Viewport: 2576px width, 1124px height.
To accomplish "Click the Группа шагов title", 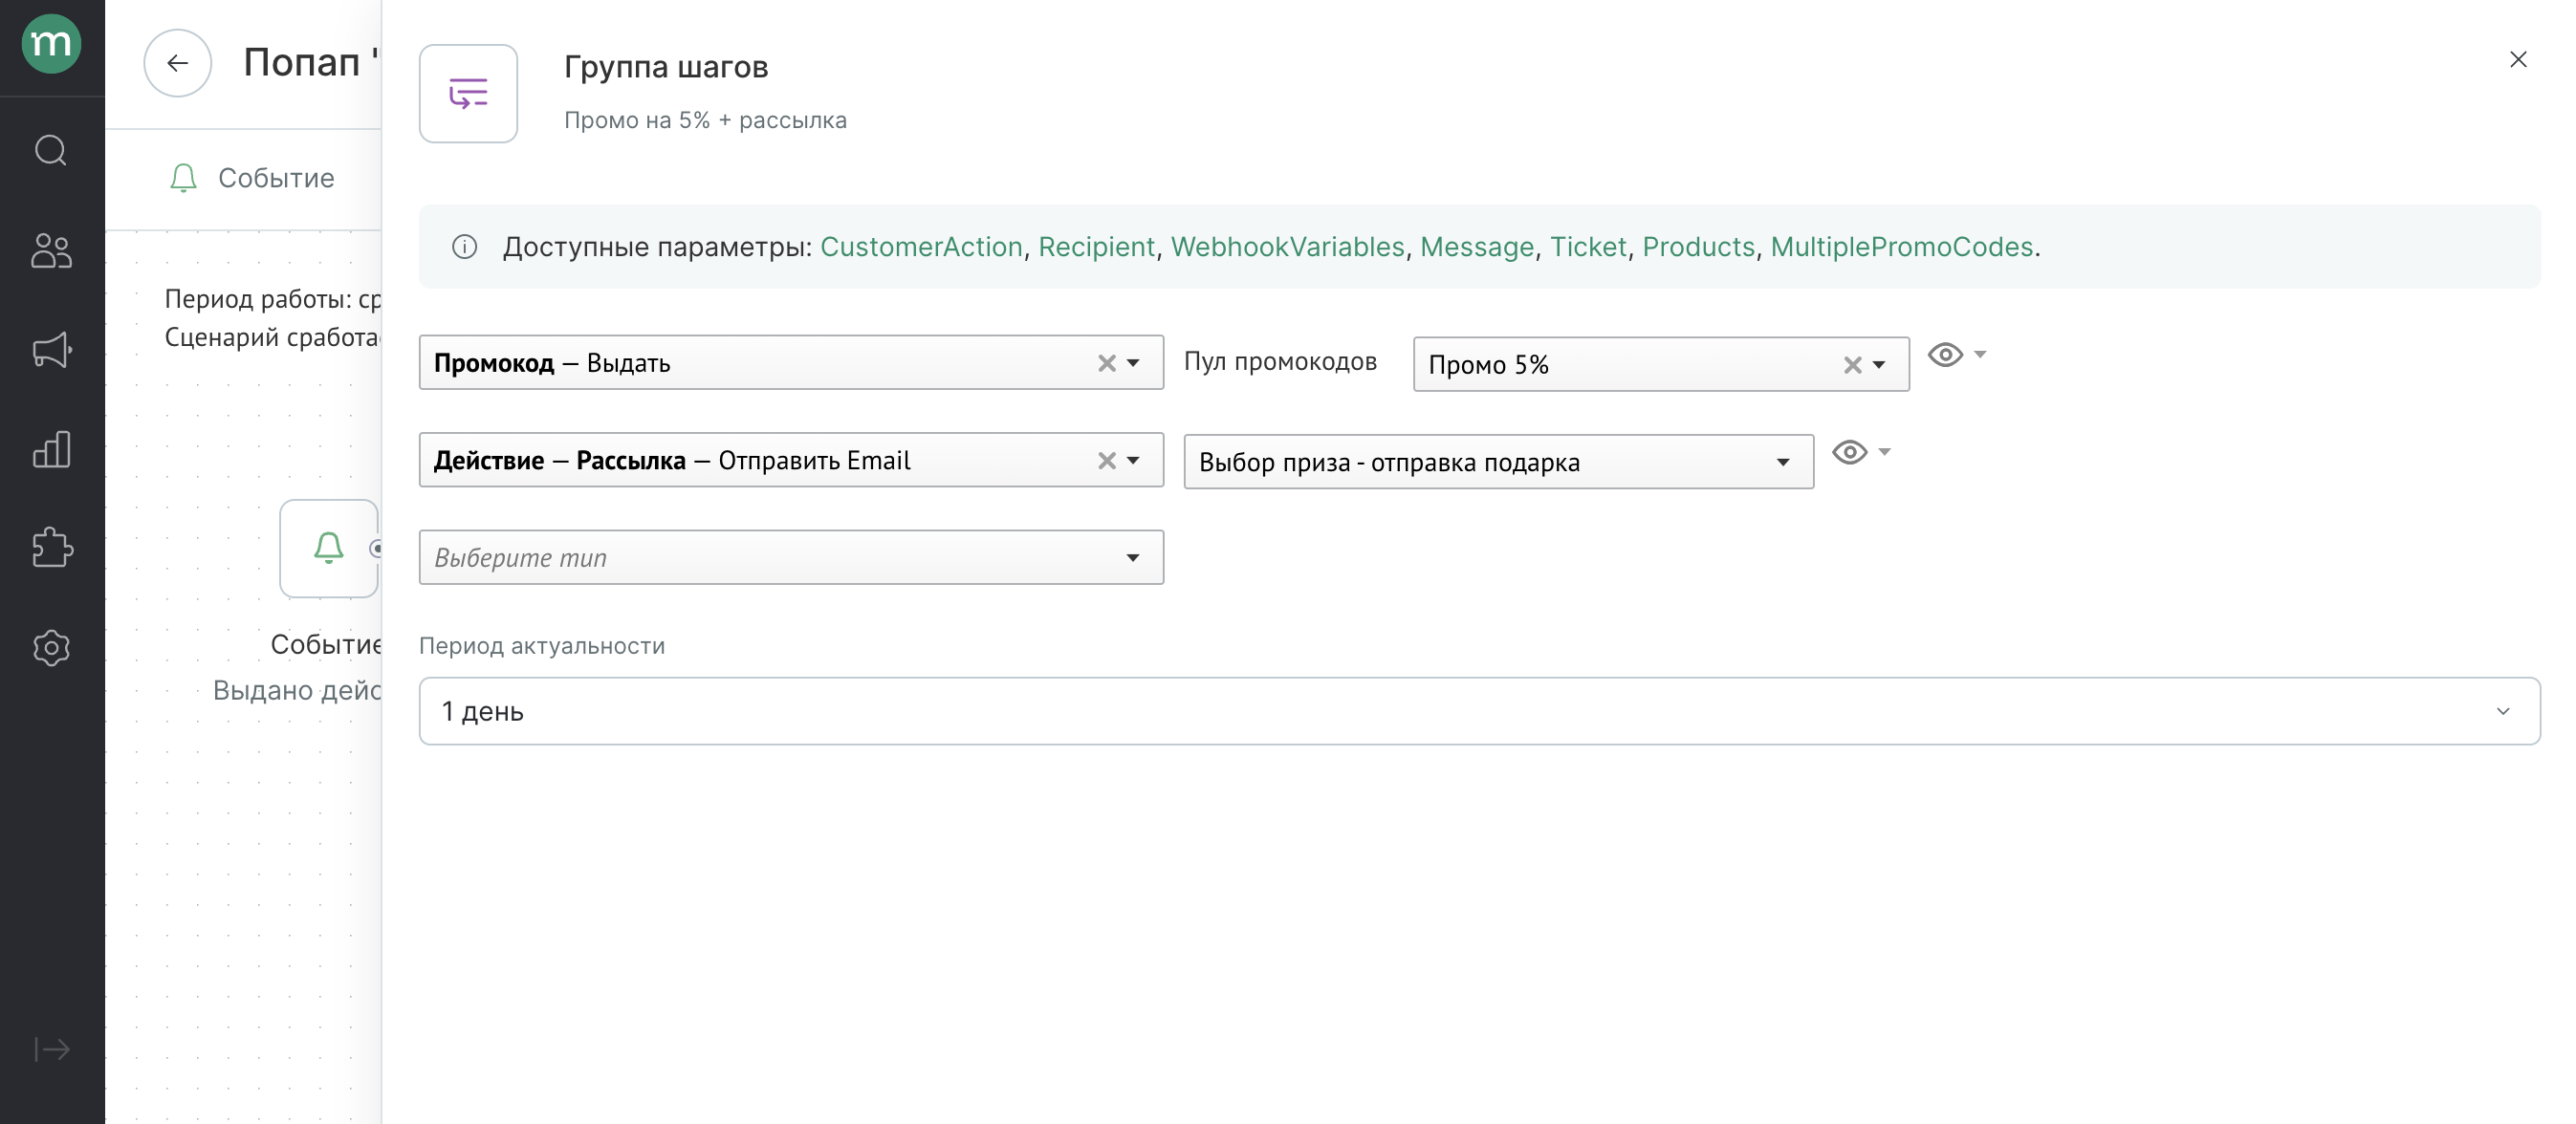I will click(x=666, y=67).
